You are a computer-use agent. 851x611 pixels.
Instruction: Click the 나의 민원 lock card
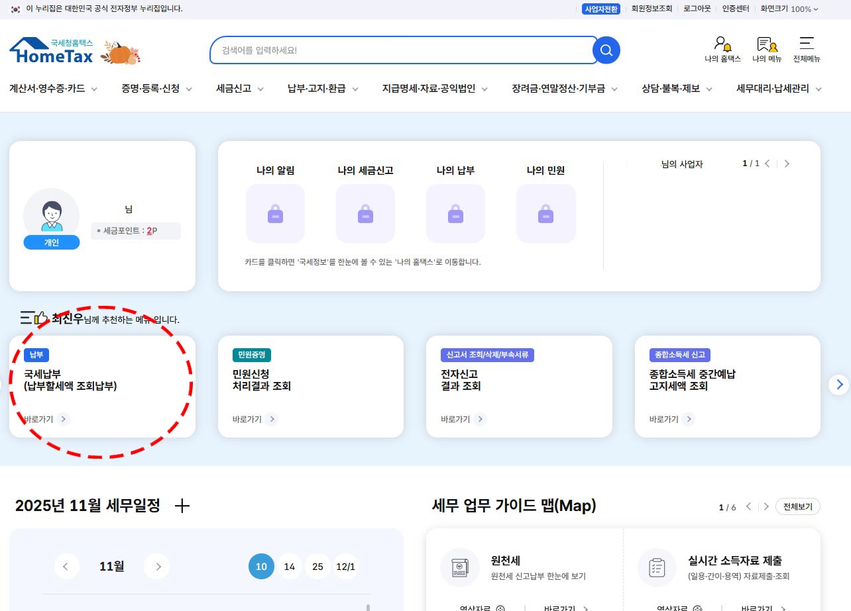point(545,213)
